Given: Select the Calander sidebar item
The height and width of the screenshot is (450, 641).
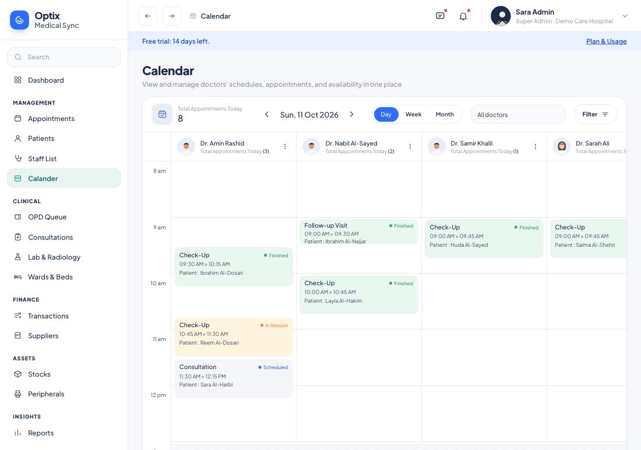Looking at the screenshot, I should click(64, 179).
